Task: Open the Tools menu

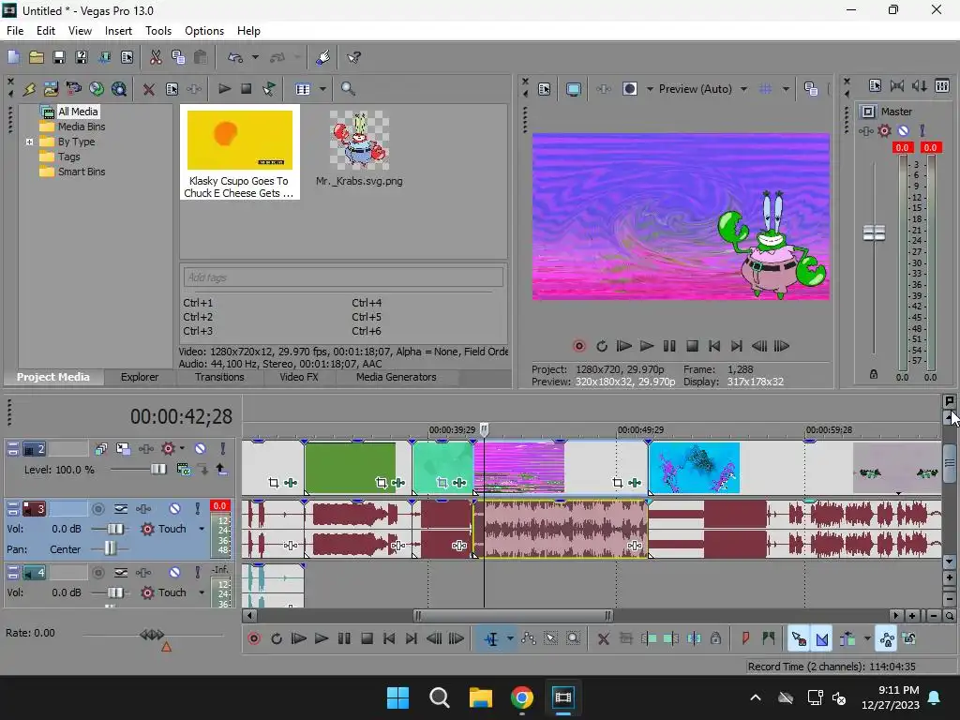Action: 157,31
